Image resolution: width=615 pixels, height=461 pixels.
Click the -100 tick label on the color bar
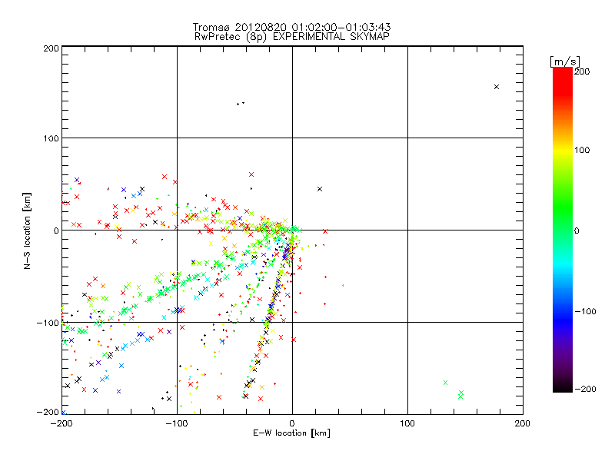tap(587, 312)
